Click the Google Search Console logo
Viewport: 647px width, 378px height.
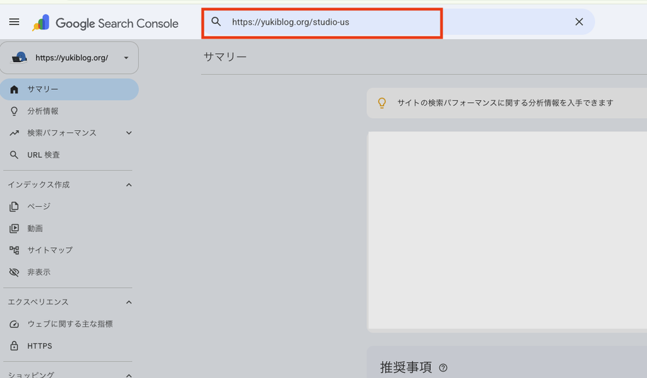pos(106,23)
